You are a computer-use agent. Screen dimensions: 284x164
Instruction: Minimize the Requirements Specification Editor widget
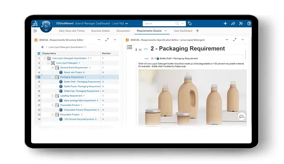227,39
